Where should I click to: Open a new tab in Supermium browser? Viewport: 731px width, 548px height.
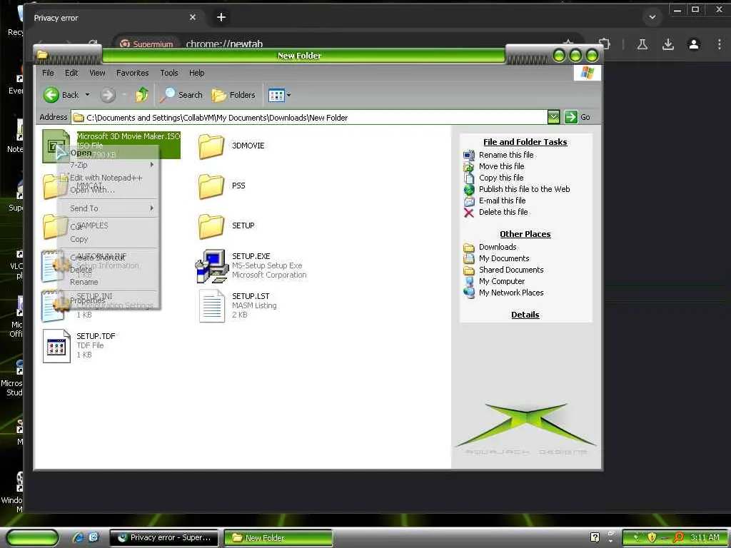221,17
